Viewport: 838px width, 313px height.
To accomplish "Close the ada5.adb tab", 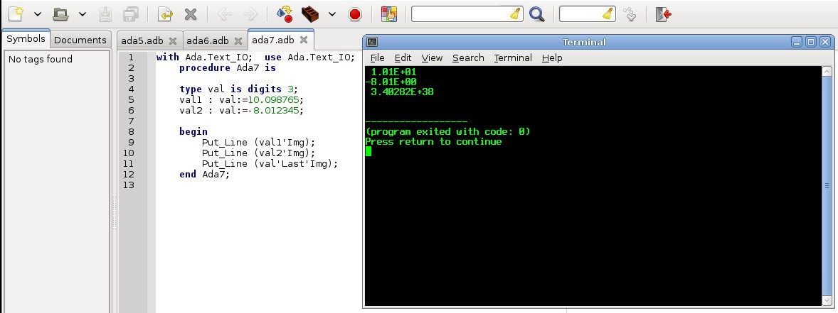I will coord(173,40).
